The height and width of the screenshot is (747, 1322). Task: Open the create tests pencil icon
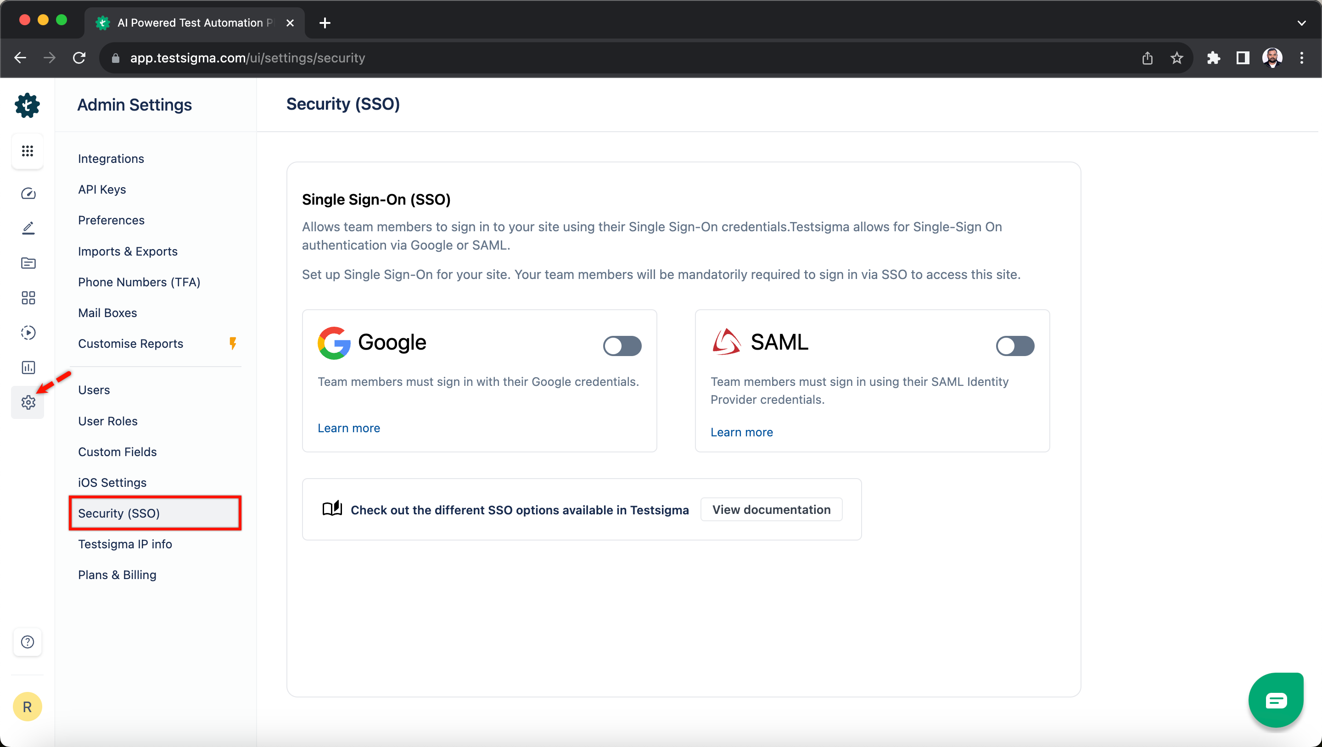(x=28, y=228)
